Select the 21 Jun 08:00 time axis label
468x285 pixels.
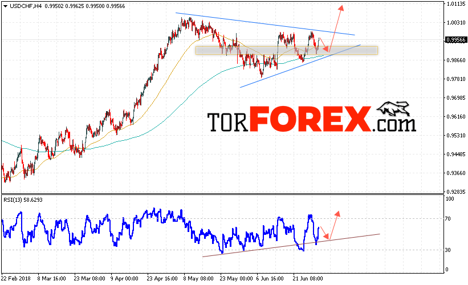308,278
